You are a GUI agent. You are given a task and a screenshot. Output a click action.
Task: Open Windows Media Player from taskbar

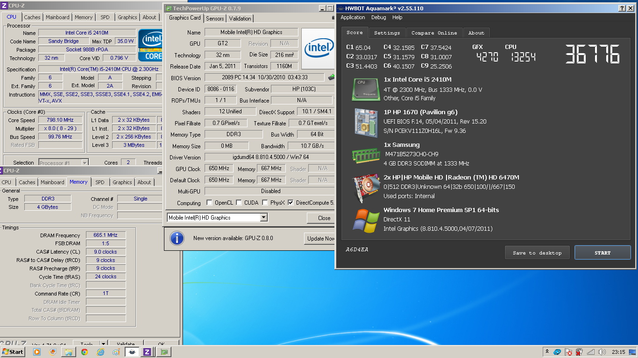tap(37, 352)
